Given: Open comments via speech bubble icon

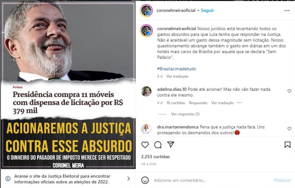Looking at the screenshot, I should coord(158,145).
